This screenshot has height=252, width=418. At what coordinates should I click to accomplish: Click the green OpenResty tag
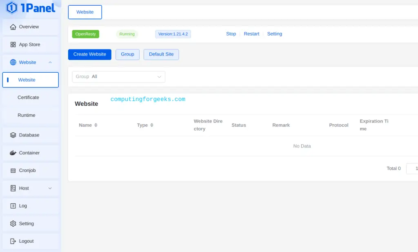(x=86, y=34)
